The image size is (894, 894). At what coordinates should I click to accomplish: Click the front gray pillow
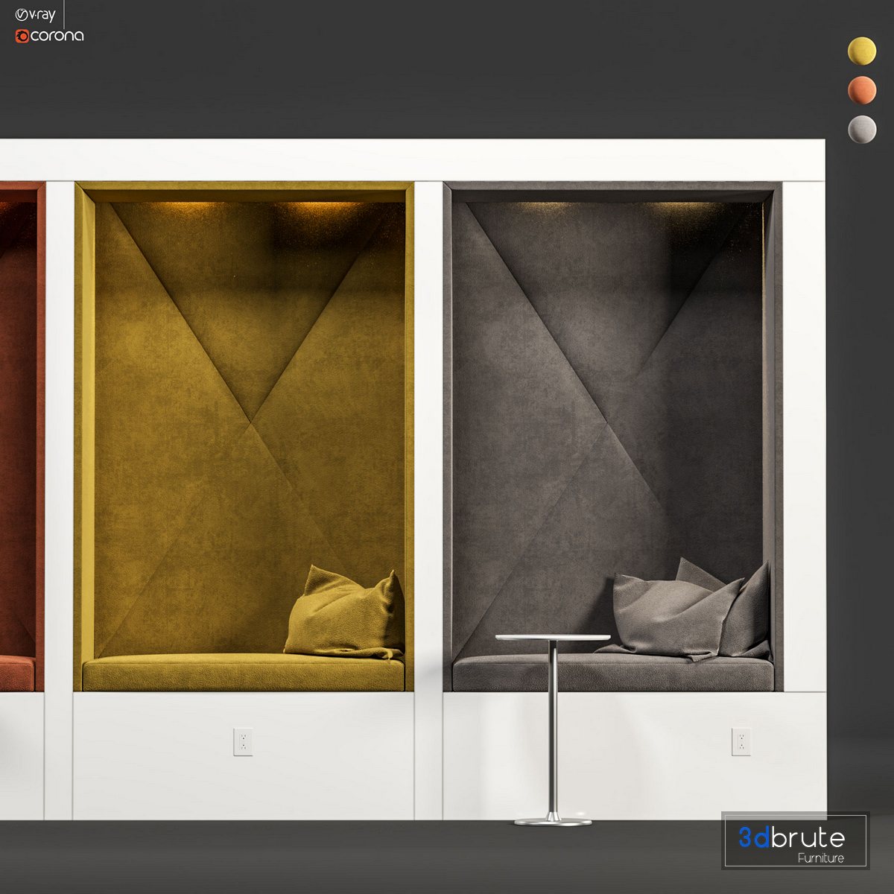670,613
